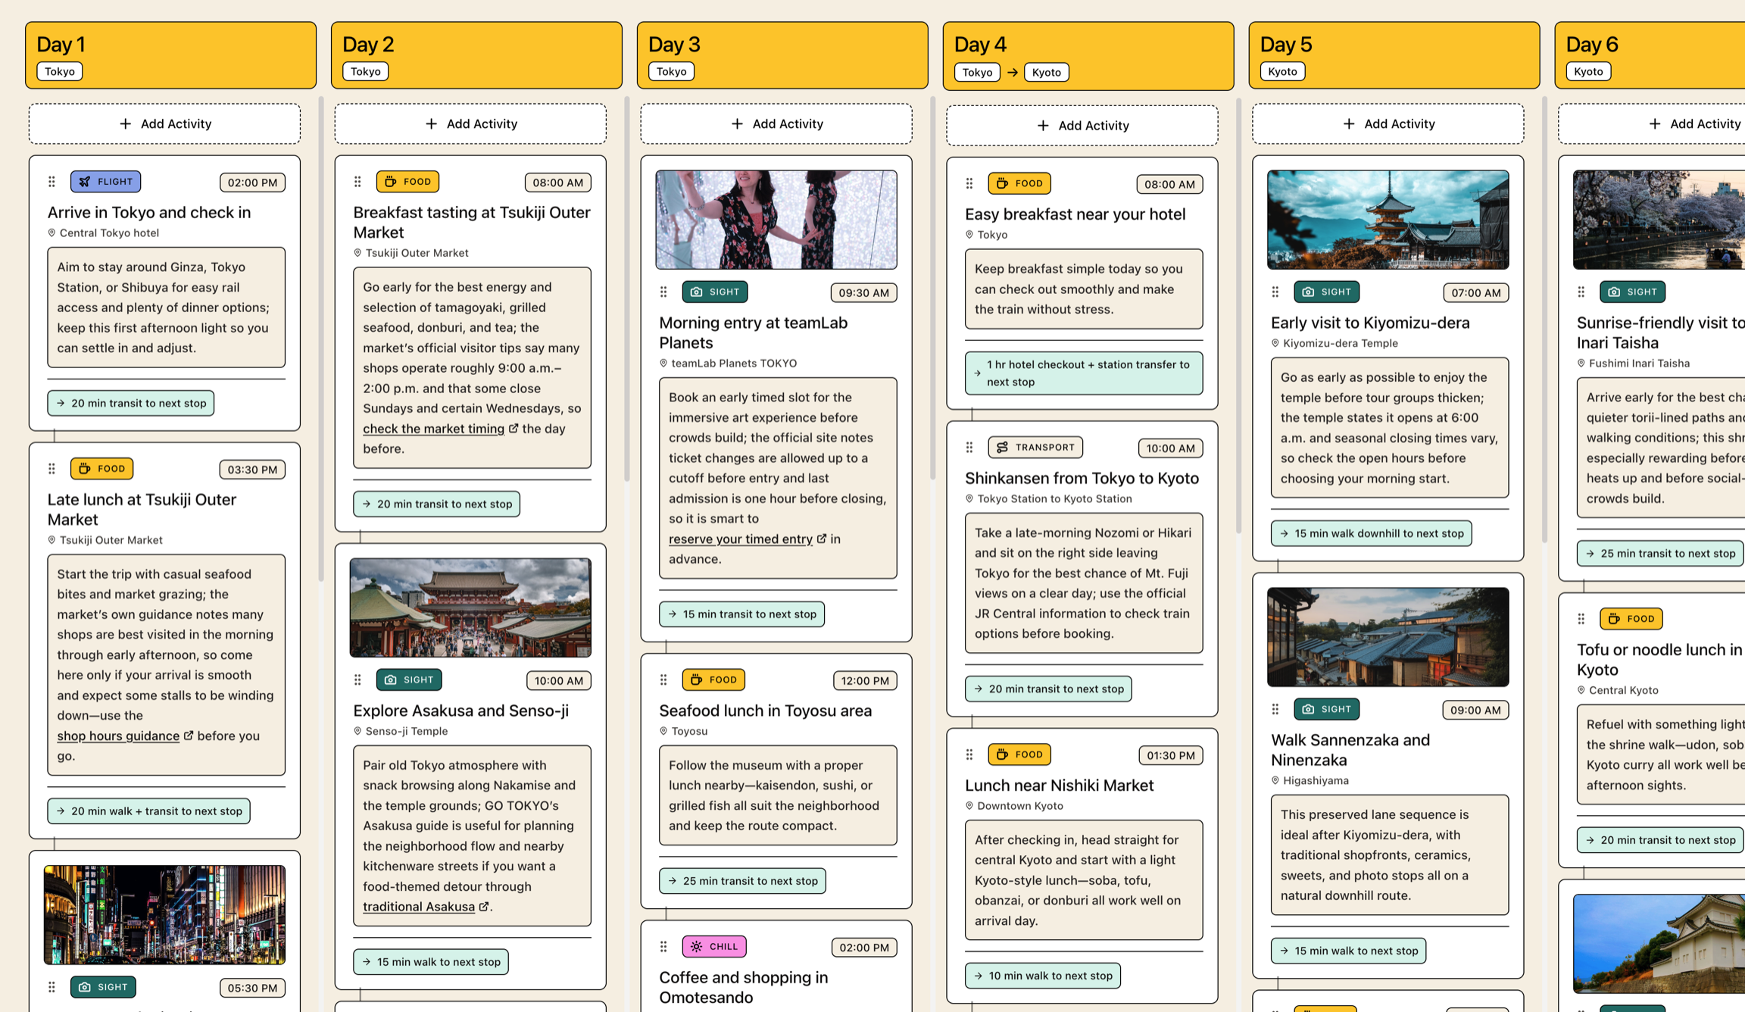Viewport: 1745px width, 1012px height.
Task: Click drag handle on Coffee and shopping in Omotesando card
Action: click(663, 947)
